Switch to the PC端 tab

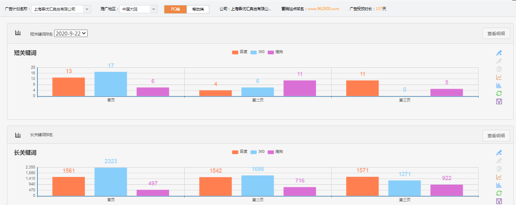coord(175,9)
